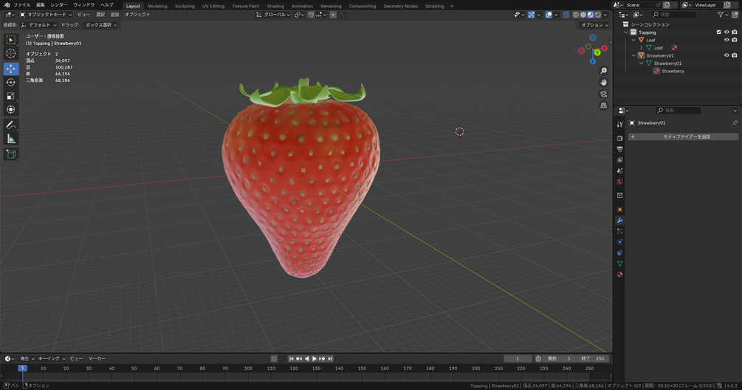Image resolution: width=742 pixels, height=390 pixels.
Task: Activate the Move tool
Action: 11,69
